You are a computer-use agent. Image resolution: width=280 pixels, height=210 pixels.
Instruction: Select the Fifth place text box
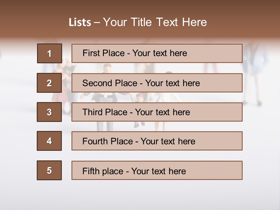point(157,170)
